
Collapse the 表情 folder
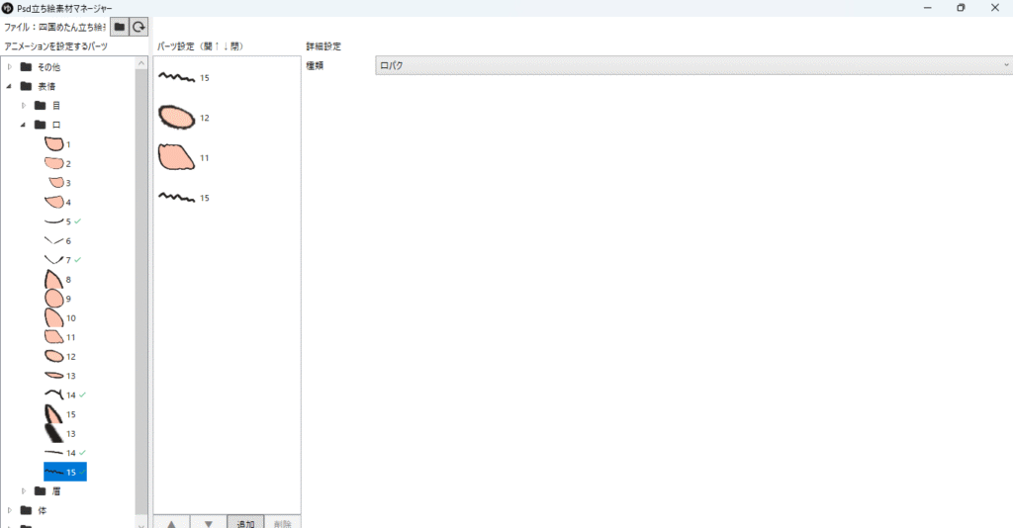(9, 86)
